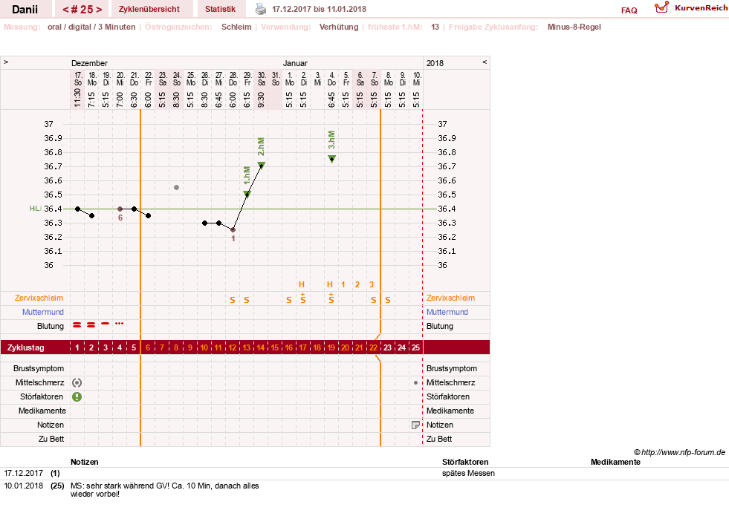
Task: Click the Danii user name tab
Action: (25, 10)
